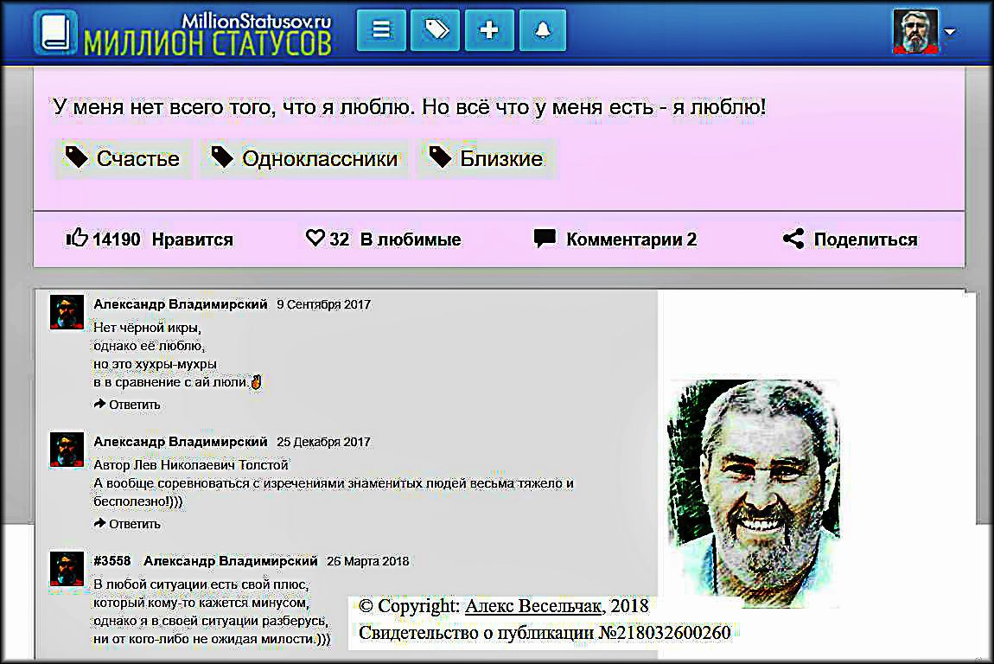Viewport: 994px width, 664px height.
Task: Click В любимые label
Action: point(411,239)
